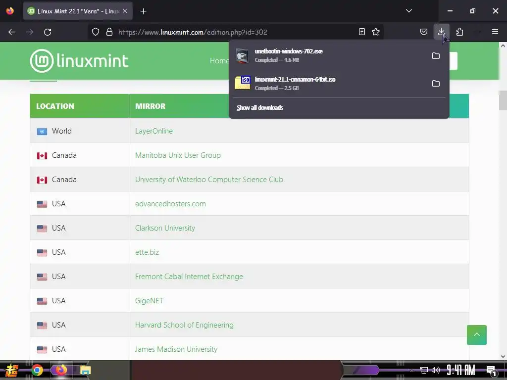Image resolution: width=507 pixels, height=380 pixels.
Task: Launch Google Chrome from the taskbar
Action: coord(37,370)
